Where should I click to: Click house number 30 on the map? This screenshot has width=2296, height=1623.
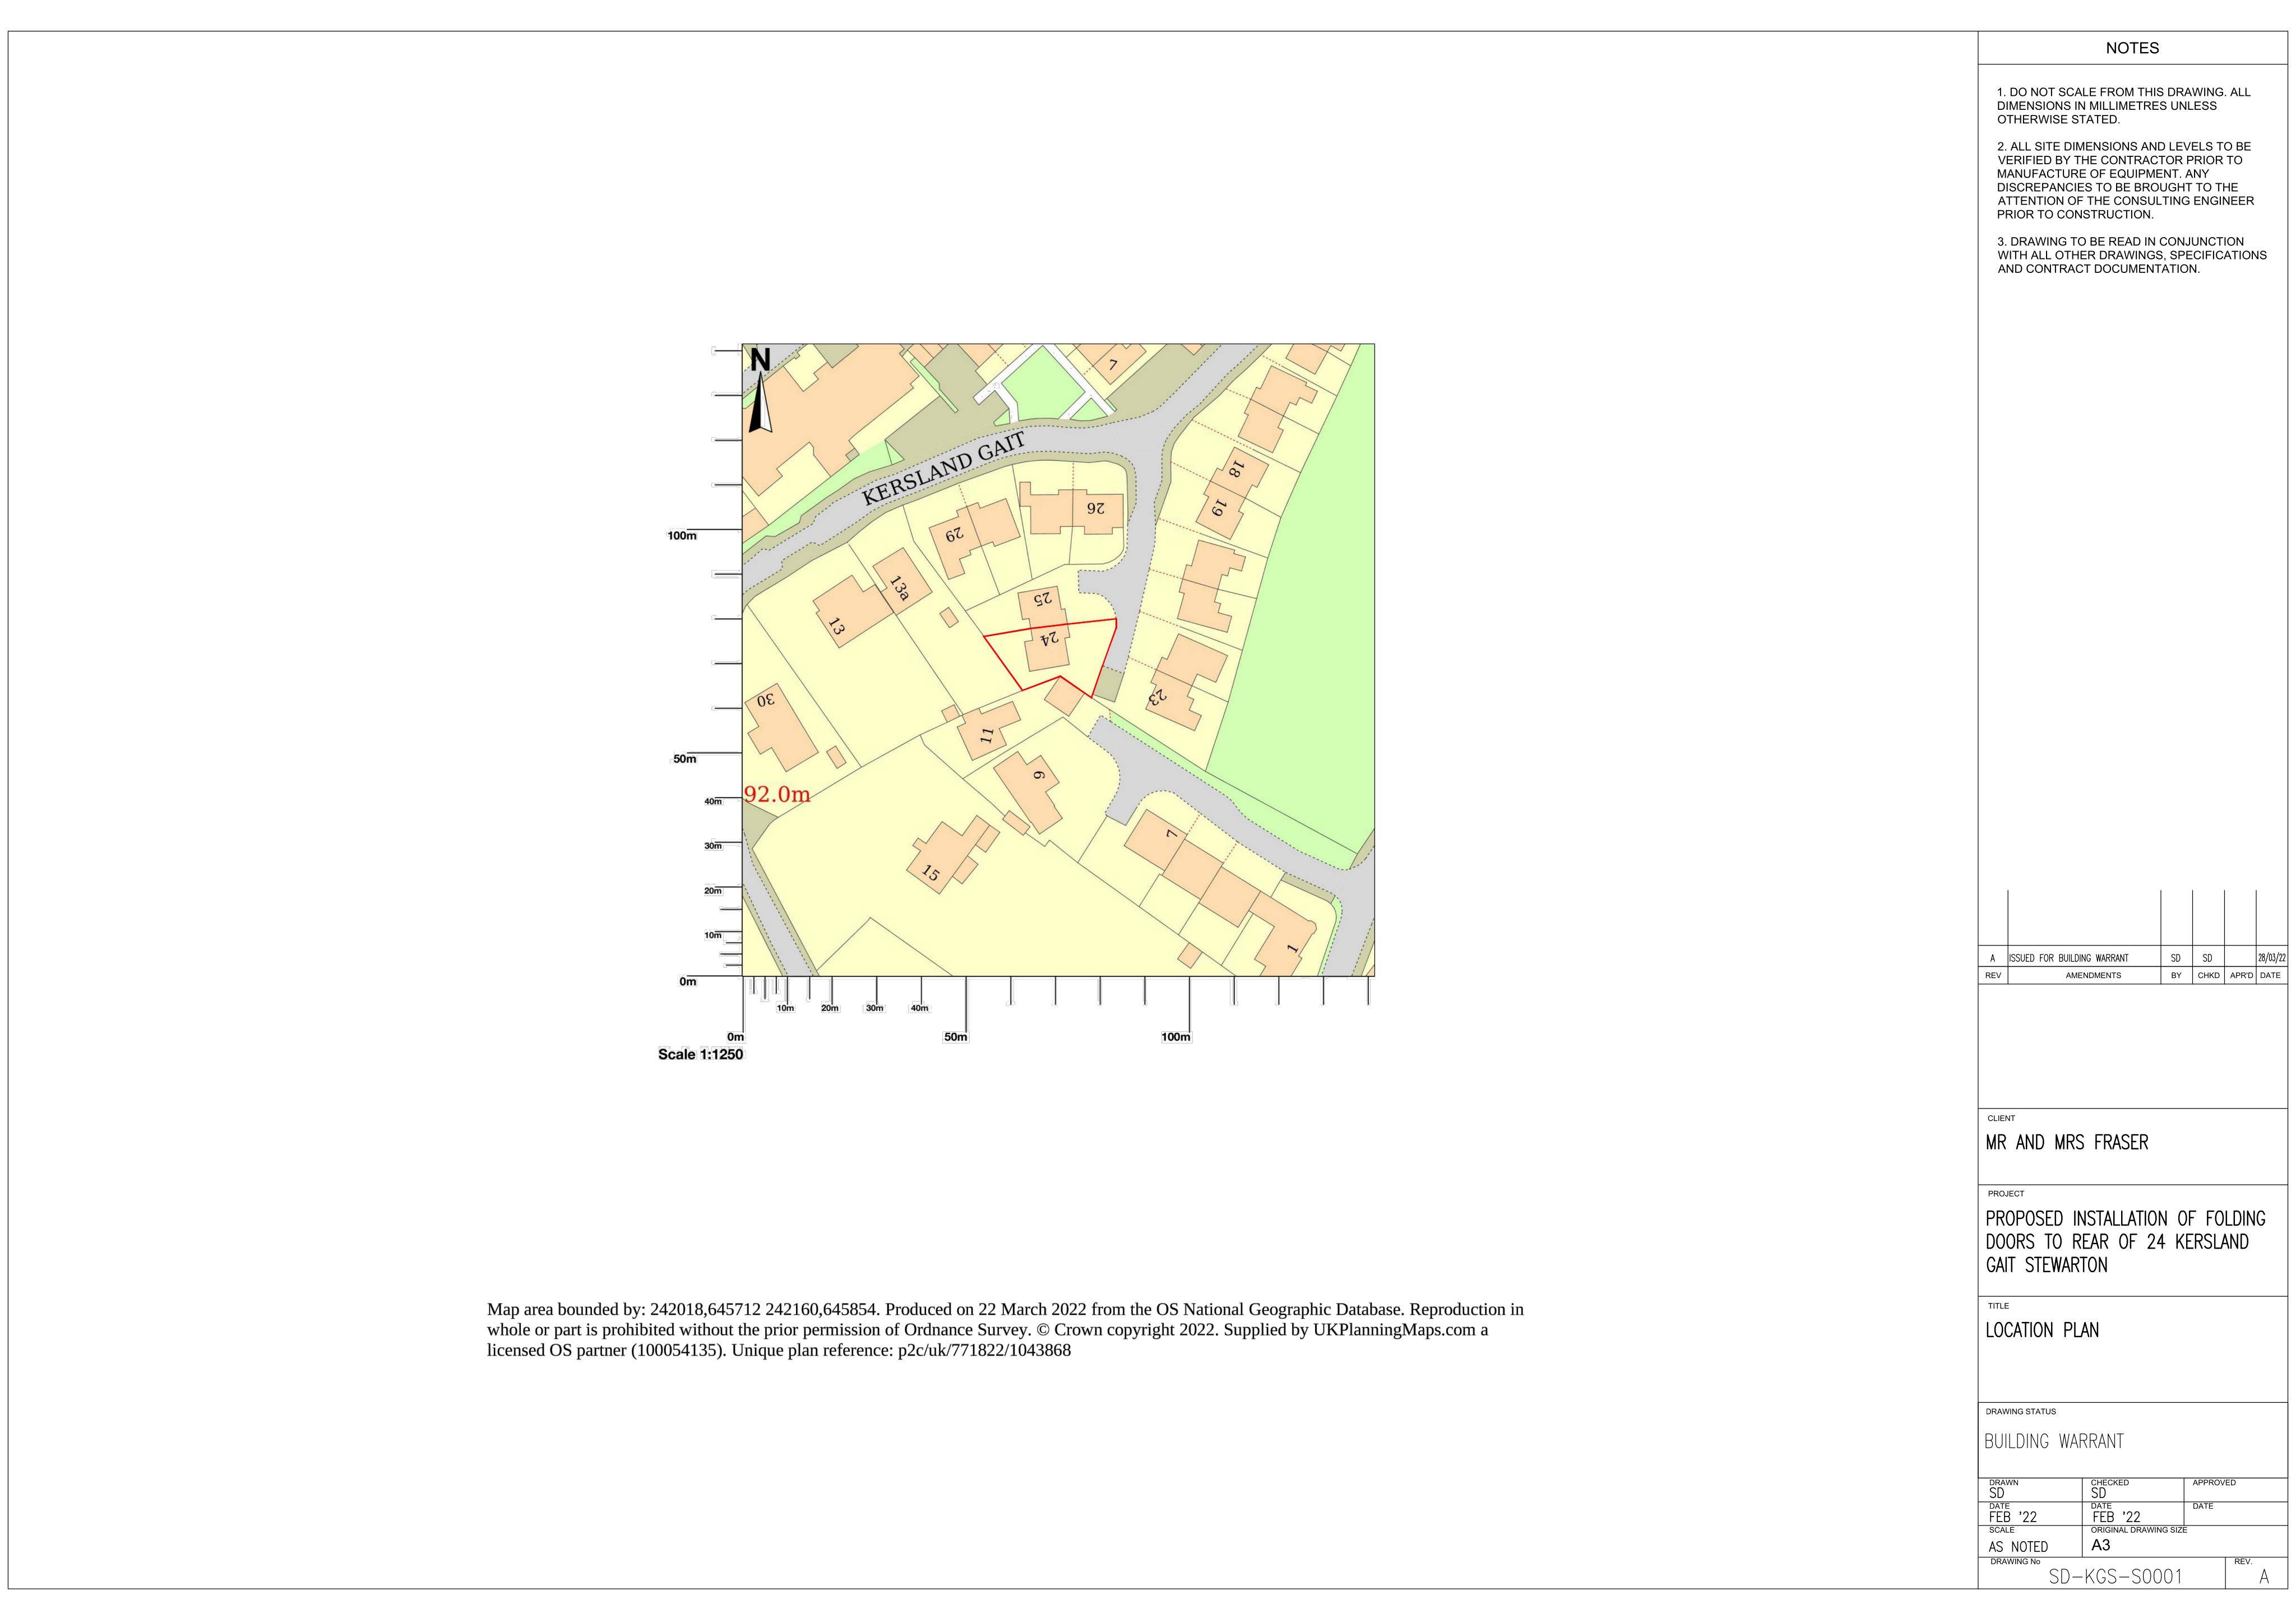(765, 700)
